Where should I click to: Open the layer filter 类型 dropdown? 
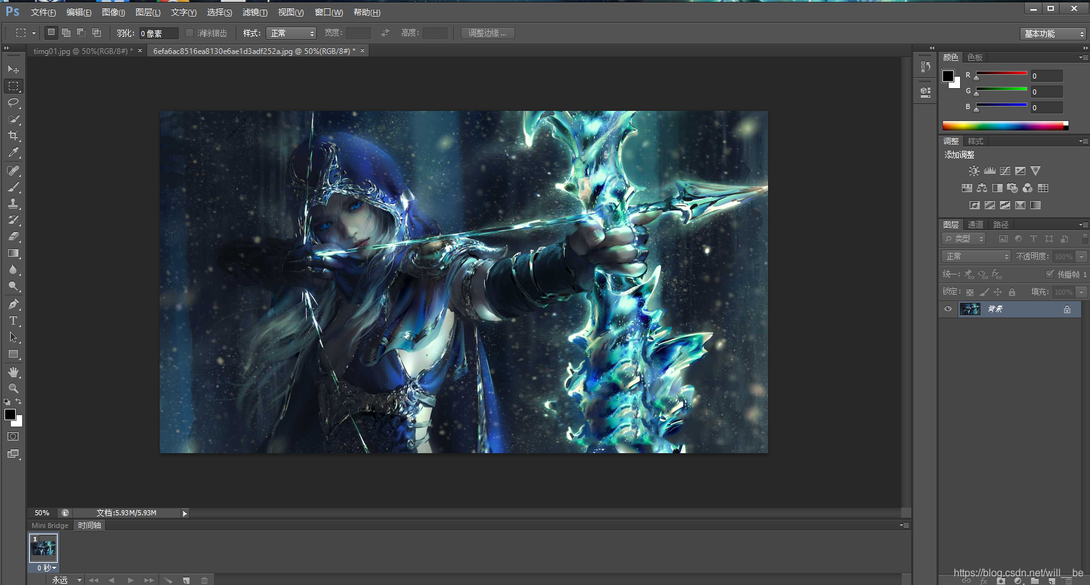964,239
